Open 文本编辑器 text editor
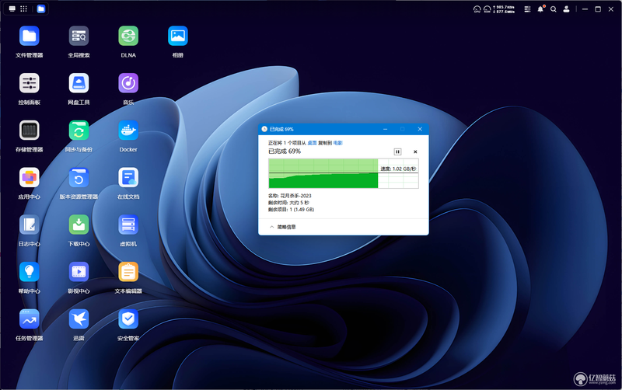The image size is (622, 390). coord(128,272)
